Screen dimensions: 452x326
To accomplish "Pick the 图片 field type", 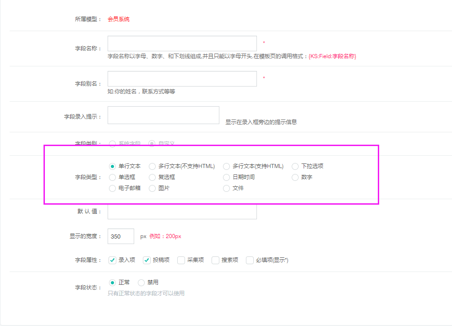I will tap(152, 188).
